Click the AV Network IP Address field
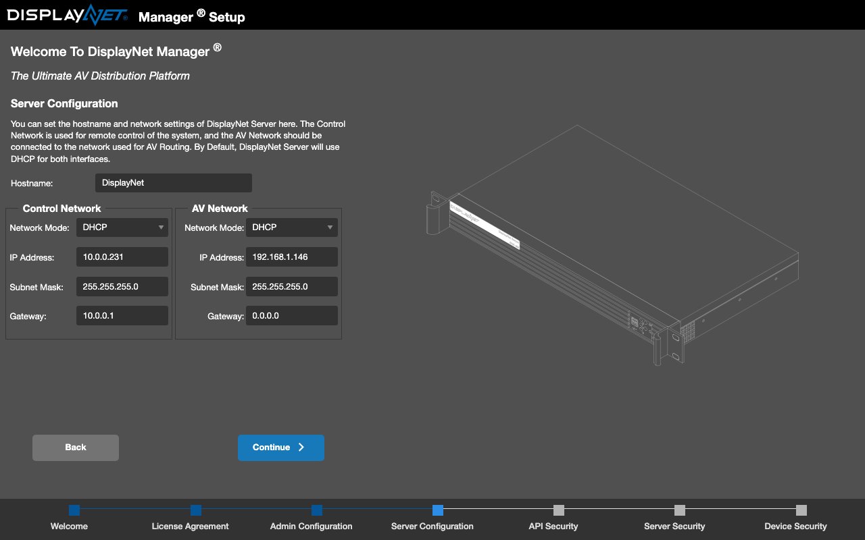Image resolution: width=865 pixels, height=540 pixels. point(291,257)
